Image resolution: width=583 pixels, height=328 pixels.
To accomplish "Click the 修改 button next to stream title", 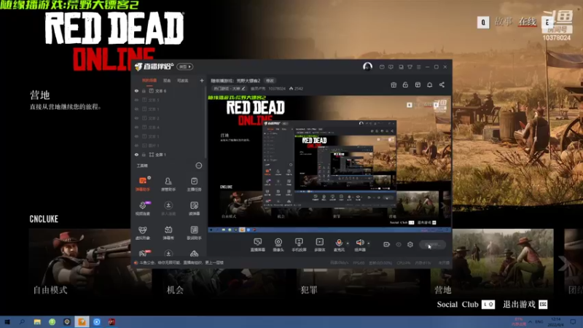I will [270, 81].
